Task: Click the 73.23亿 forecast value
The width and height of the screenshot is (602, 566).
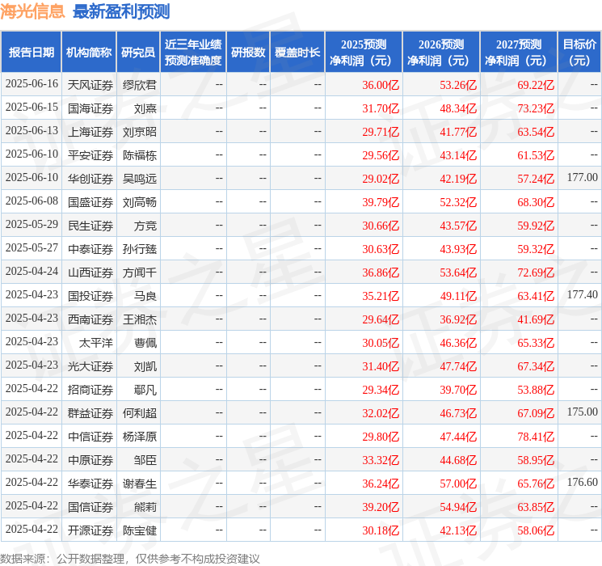Action: pyautogui.click(x=536, y=108)
